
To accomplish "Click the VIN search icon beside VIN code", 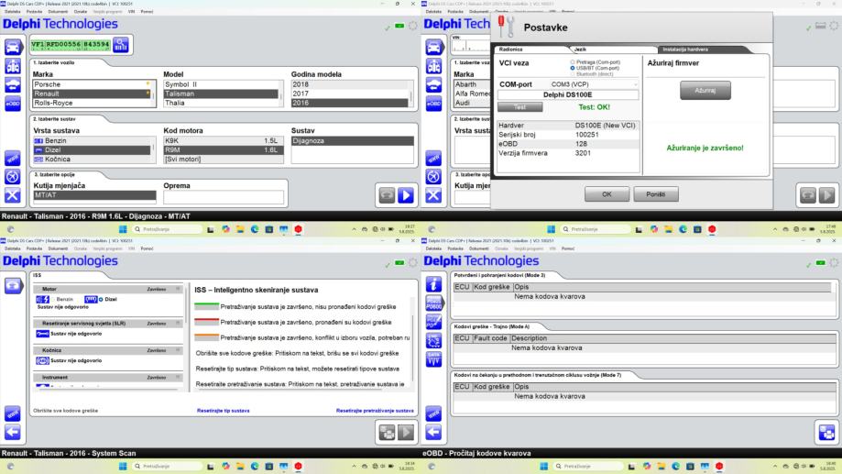I will [x=121, y=45].
